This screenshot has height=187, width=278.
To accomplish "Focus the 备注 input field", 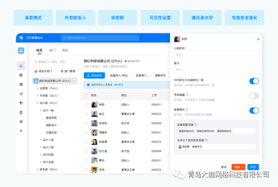I will click(x=216, y=70).
